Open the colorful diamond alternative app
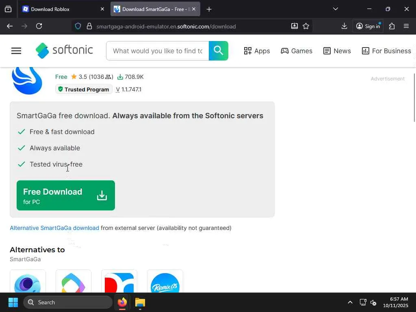 pyautogui.click(x=74, y=281)
